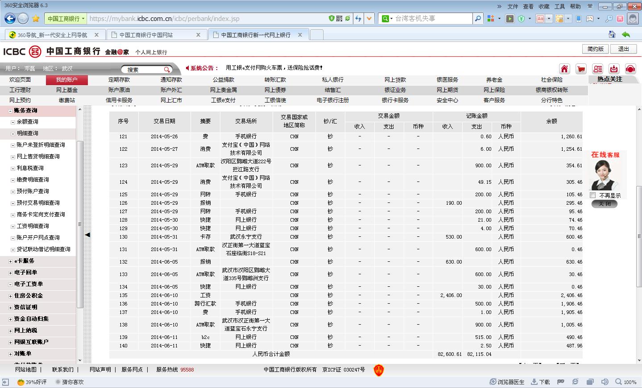
Task: Click the magnifier icon in ICBC search box
Action: pos(166,70)
